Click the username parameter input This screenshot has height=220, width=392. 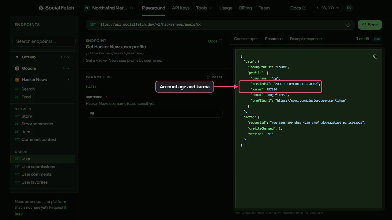(x=154, y=113)
